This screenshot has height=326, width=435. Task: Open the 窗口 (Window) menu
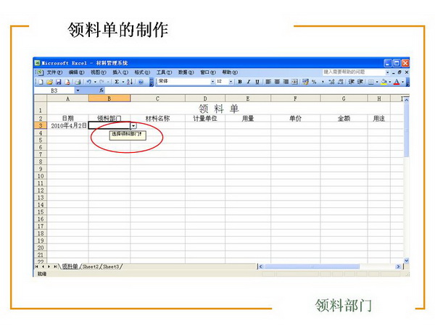click(x=208, y=72)
